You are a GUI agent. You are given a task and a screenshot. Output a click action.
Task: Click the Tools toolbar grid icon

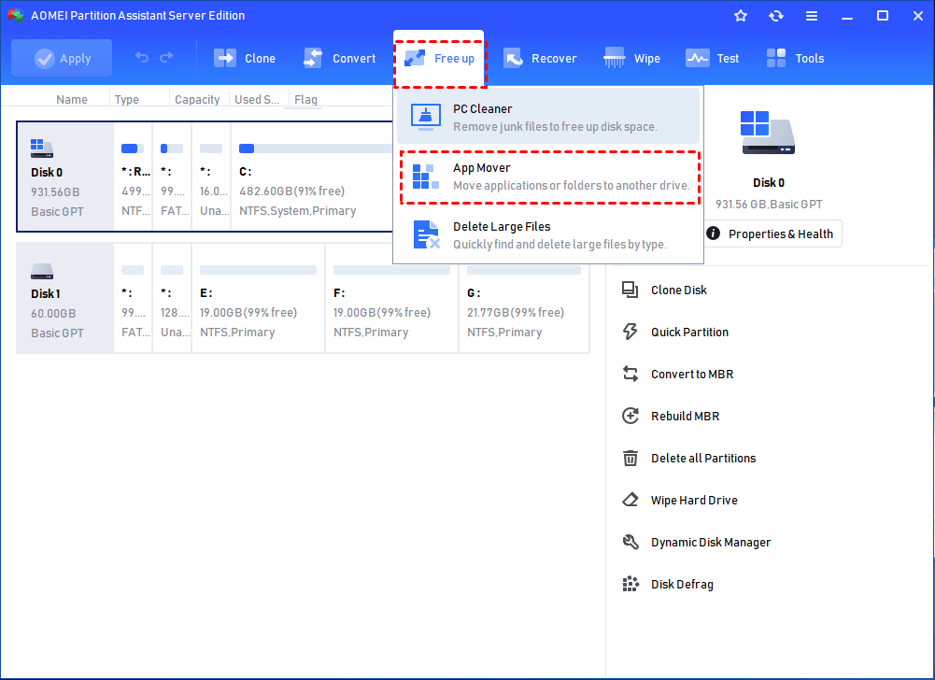click(x=776, y=58)
